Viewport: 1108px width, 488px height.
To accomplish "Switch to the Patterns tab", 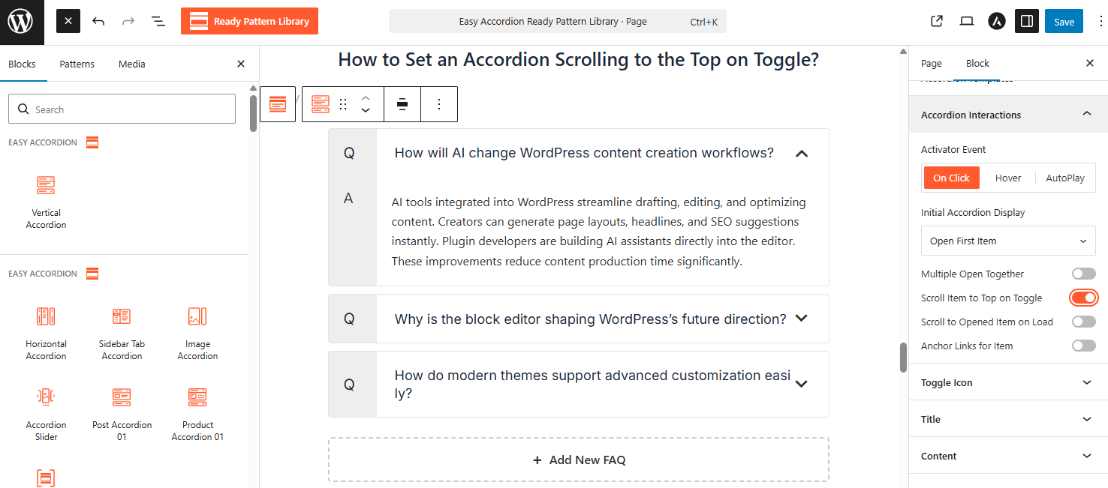I will pos(77,64).
